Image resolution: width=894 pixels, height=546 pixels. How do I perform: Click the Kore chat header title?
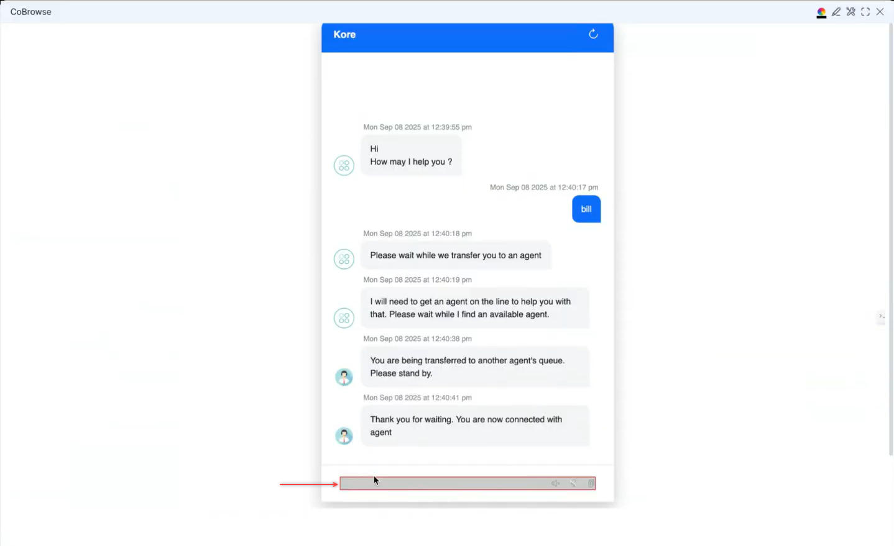click(344, 35)
